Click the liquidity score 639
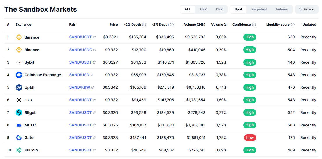Image resolution: width=322 pixels, height=159 pixels. (x=291, y=37)
